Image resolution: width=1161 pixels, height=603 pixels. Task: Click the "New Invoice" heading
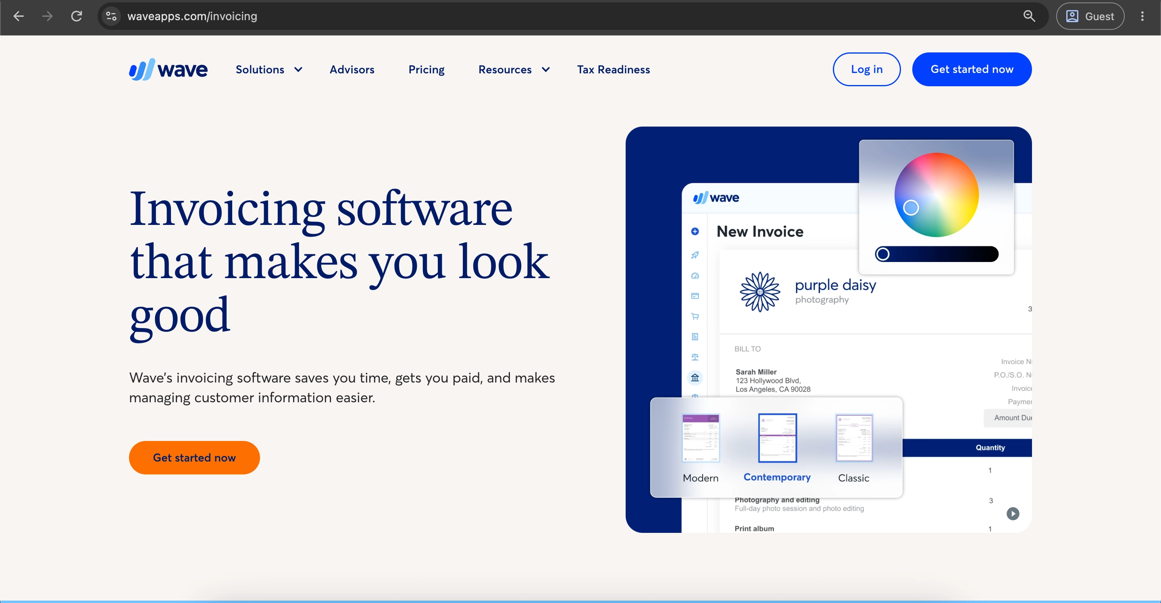[x=760, y=232]
